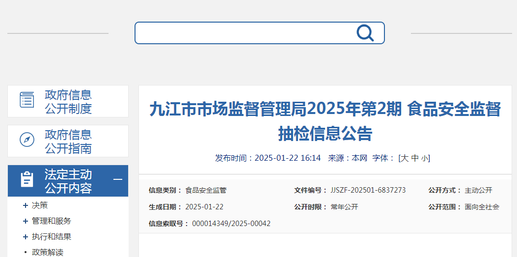Set font size to 中
Screen dimensions: 517x257
tap(415, 158)
